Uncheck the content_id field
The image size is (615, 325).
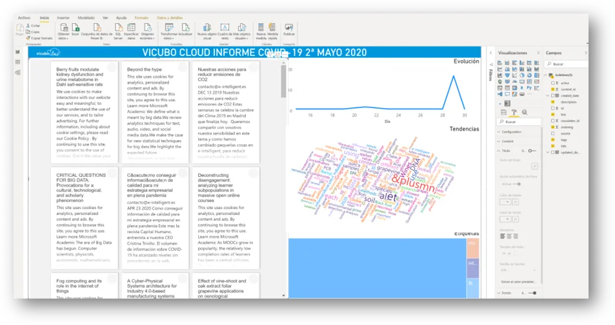tap(552, 89)
